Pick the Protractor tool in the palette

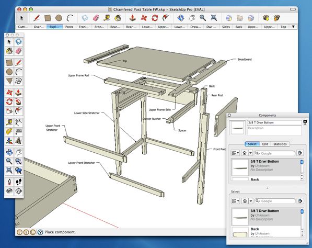[9, 132]
